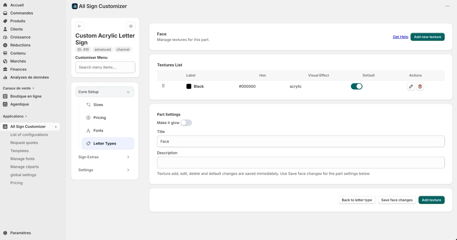Click the Produits tag icon
This screenshot has height=240, width=457.
click(x=5, y=21)
